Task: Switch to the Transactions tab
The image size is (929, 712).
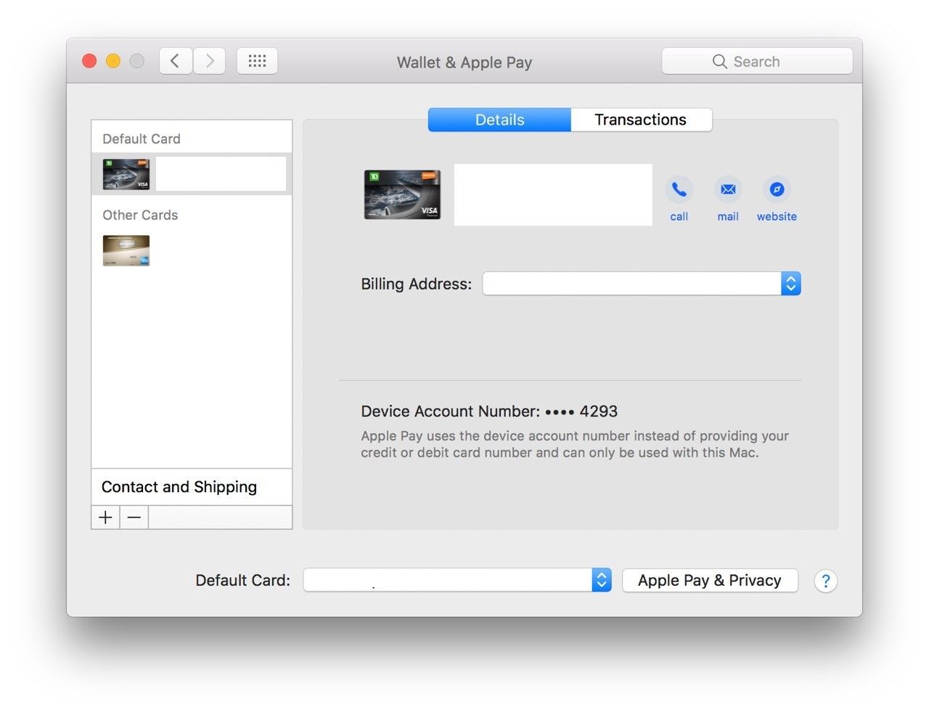Action: [640, 120]
